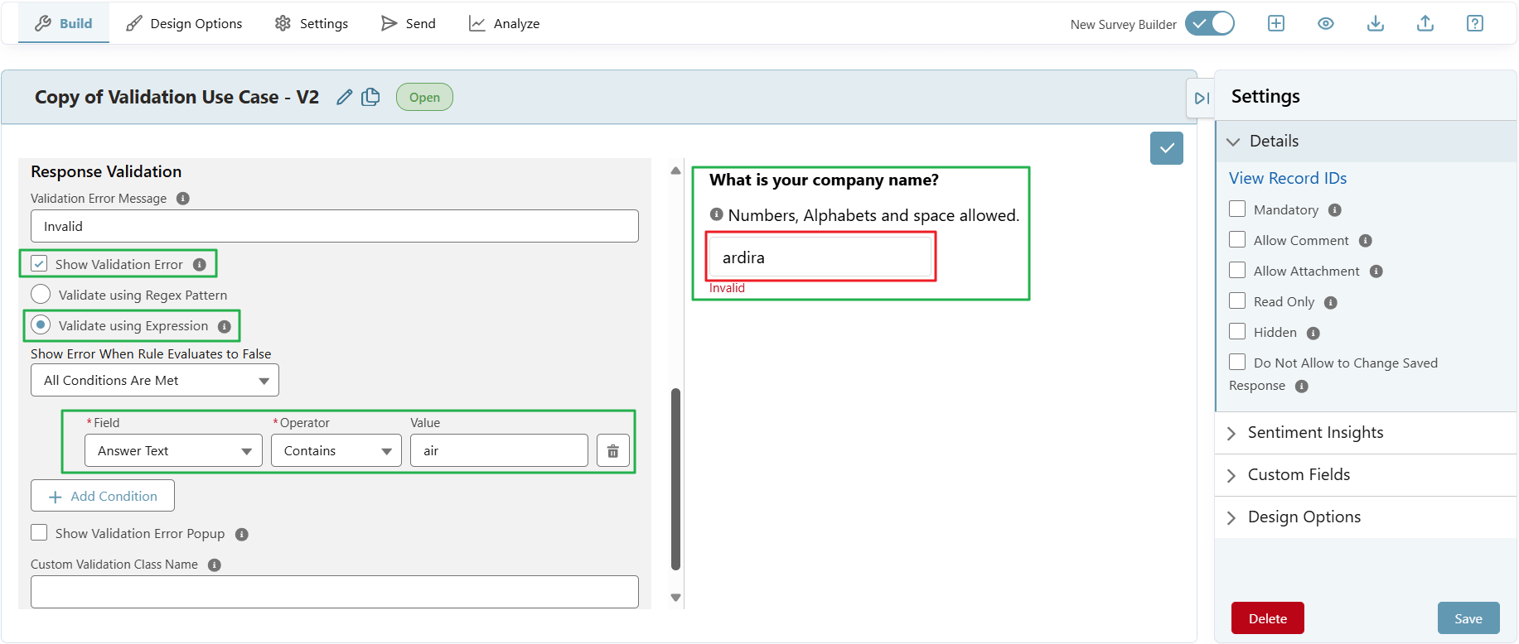The width and height of the screenshot is (1519, 644).
Task: Click the download icon in top bar
Action: (1376, 23)
